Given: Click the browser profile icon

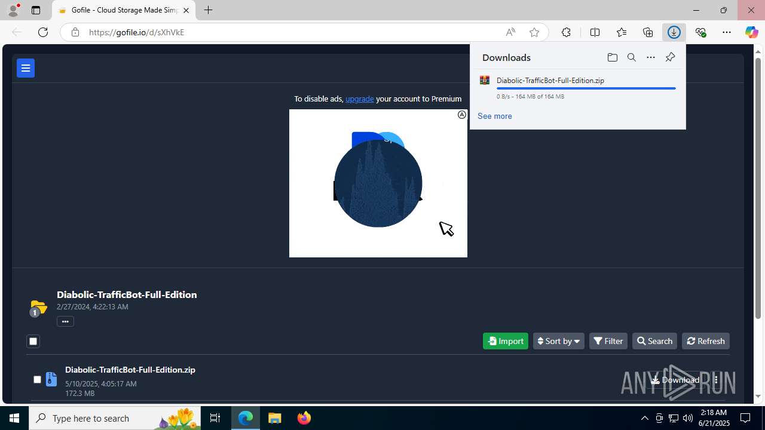Looking at the screenshot, I should point(13,10).
